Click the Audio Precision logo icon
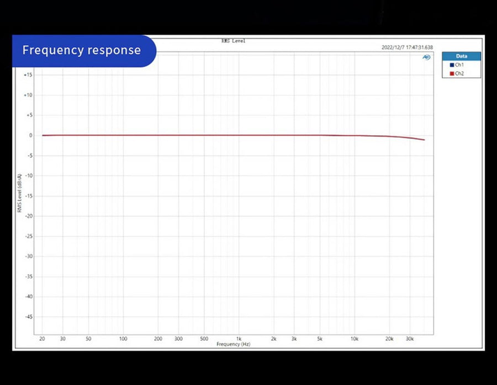The width and height of the screenshot is (497, 385). click(x=426, y=57)
